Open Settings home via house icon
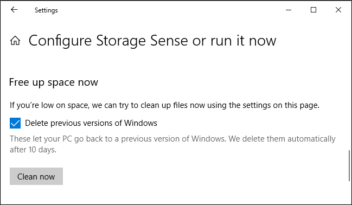The height and width of the screenshot is (205, 352). 15,41
